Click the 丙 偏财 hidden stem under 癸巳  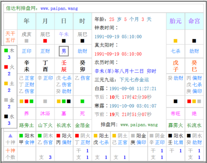[194, 78]
